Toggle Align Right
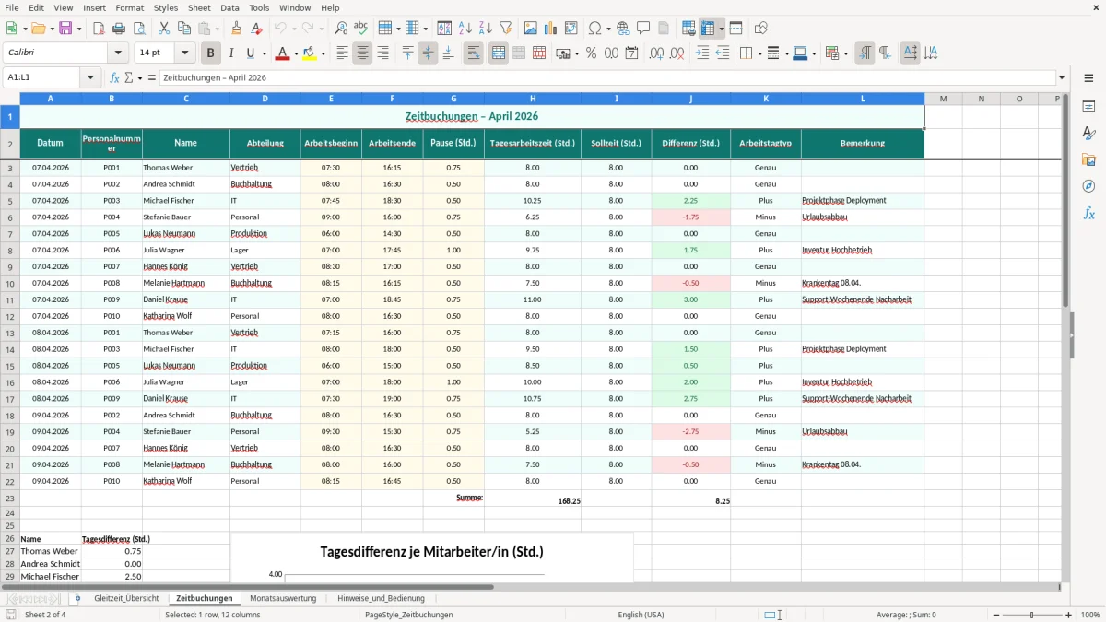Screen dimensions: 1106x622 tap(382, 53)
